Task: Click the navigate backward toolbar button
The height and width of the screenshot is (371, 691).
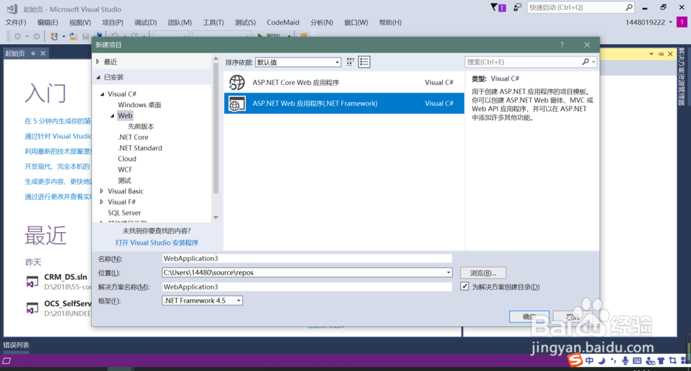Action: (18, 37)
